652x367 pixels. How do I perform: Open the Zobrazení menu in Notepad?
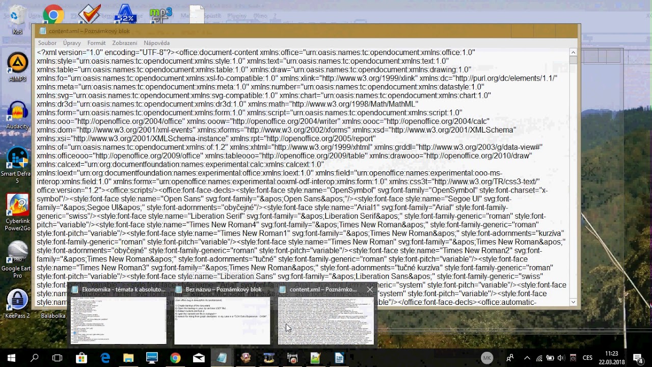tap(125, 43)
